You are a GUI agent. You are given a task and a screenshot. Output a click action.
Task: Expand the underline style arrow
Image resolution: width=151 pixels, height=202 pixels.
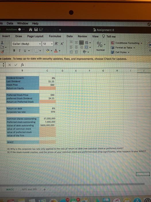[29, 50]
